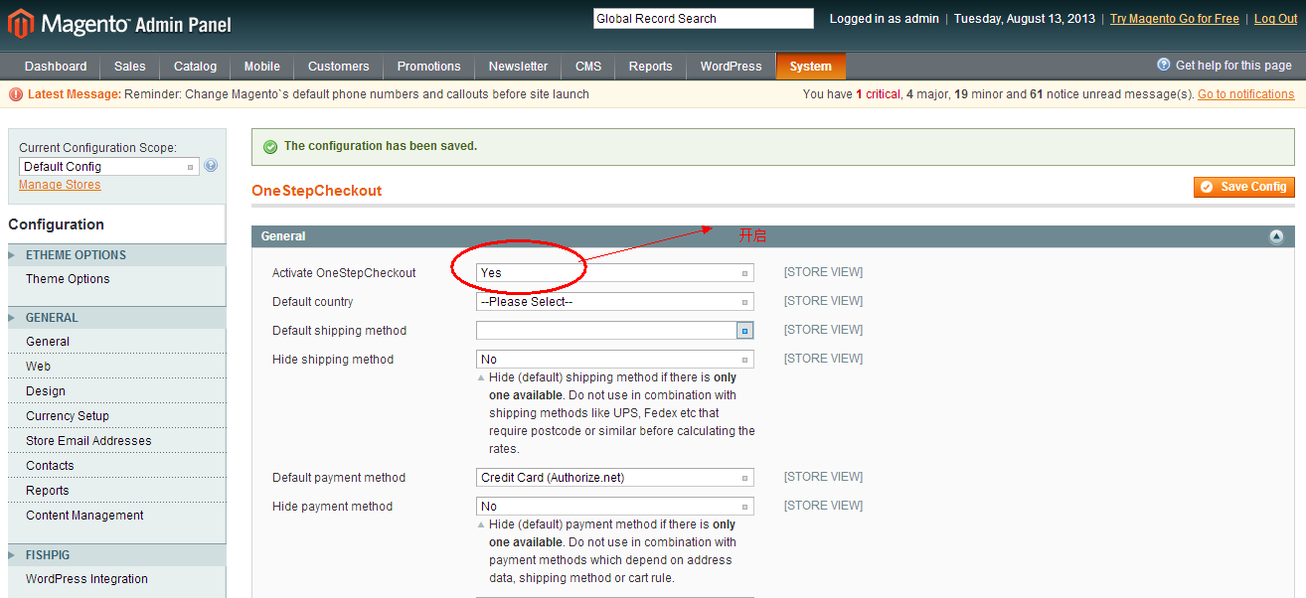Open Content Management in the sidebar
The image size is (1306, 598).
84,516
